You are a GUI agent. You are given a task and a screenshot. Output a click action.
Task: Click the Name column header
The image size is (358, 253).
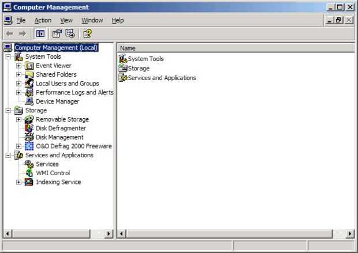(x=236, y=48)
